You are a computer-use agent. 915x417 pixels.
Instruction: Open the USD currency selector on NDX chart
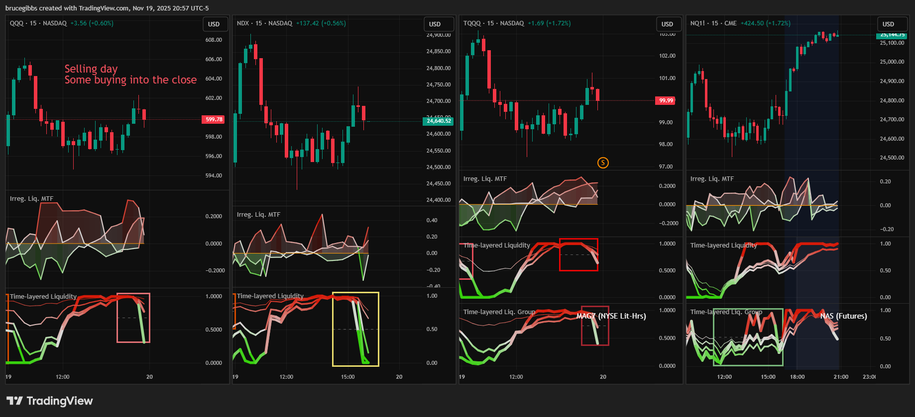pyautogui.click(x=435, y=24)
